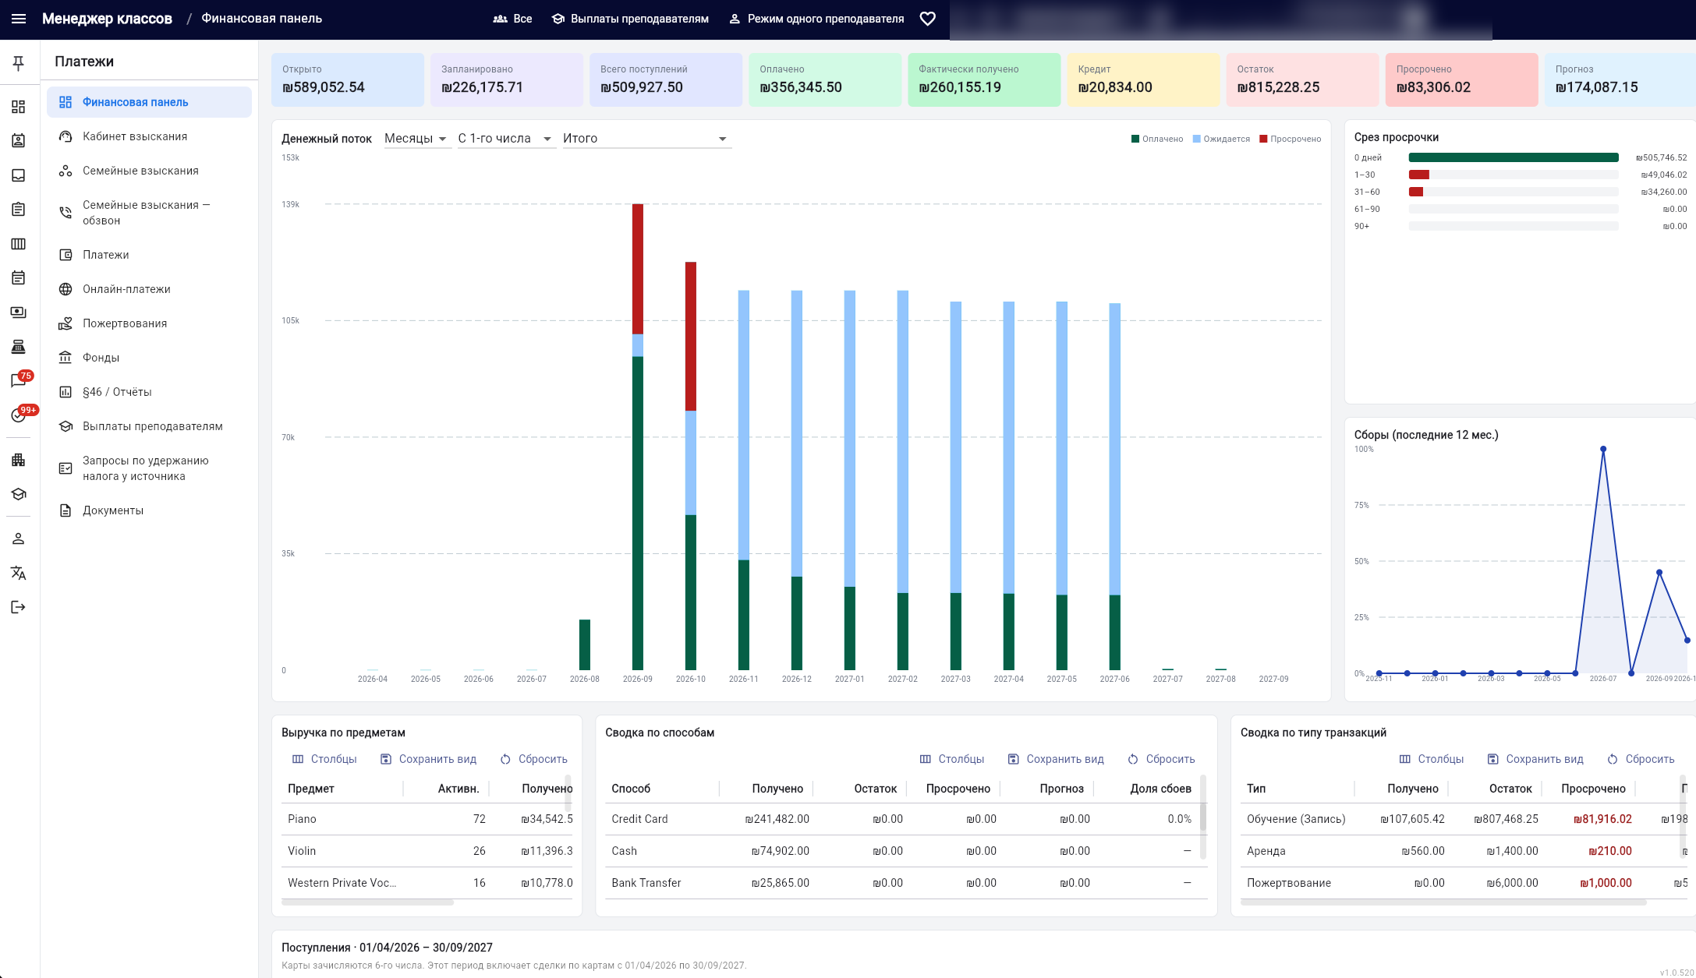Click the calendar icon in sidebar
This screenshot has width=1696, height=978.
19,278
